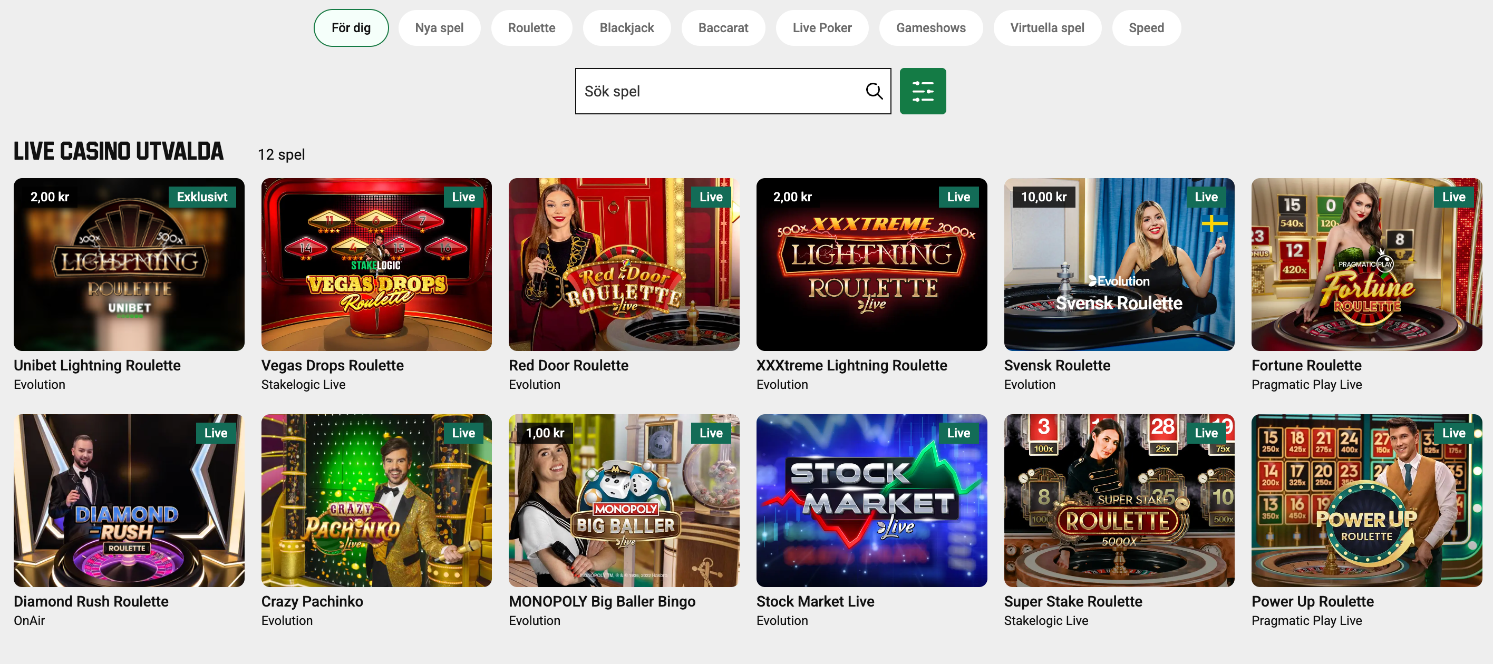
Task: Open Unibet Lightning Roulette thumbnail
Action: [x=129, y=264]
